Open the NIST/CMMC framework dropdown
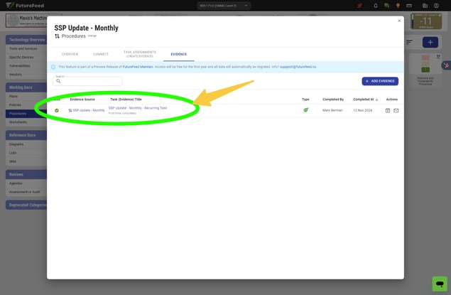 click(224, 6)
